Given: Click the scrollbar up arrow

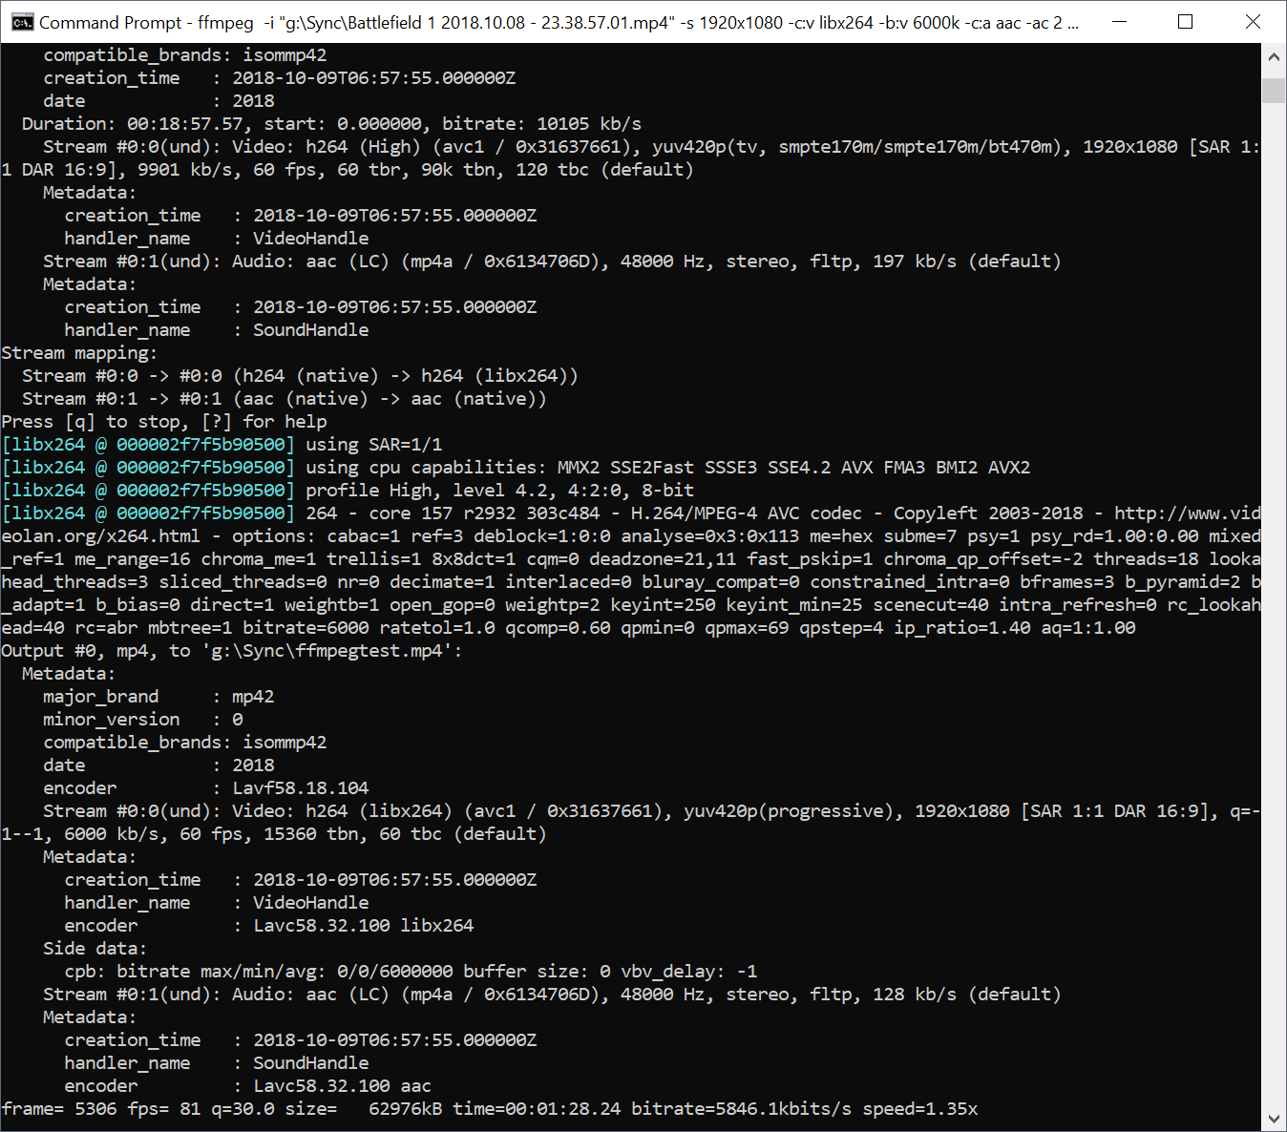Looking at the screenshot, I should 1274,57.
